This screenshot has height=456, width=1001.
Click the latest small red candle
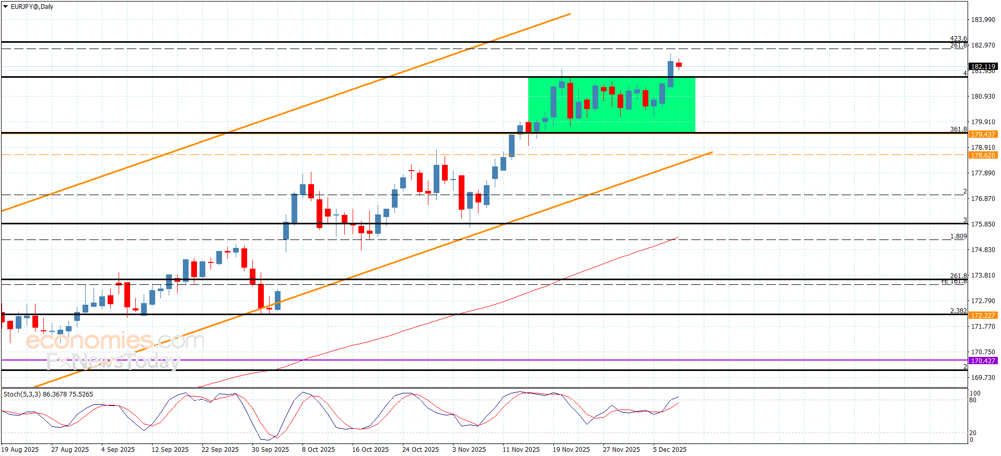tap(679, 65)
